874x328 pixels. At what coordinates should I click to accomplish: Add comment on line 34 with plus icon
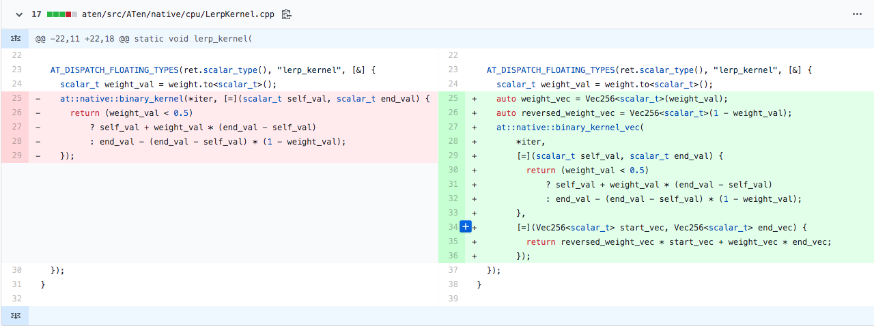(466, 227)
